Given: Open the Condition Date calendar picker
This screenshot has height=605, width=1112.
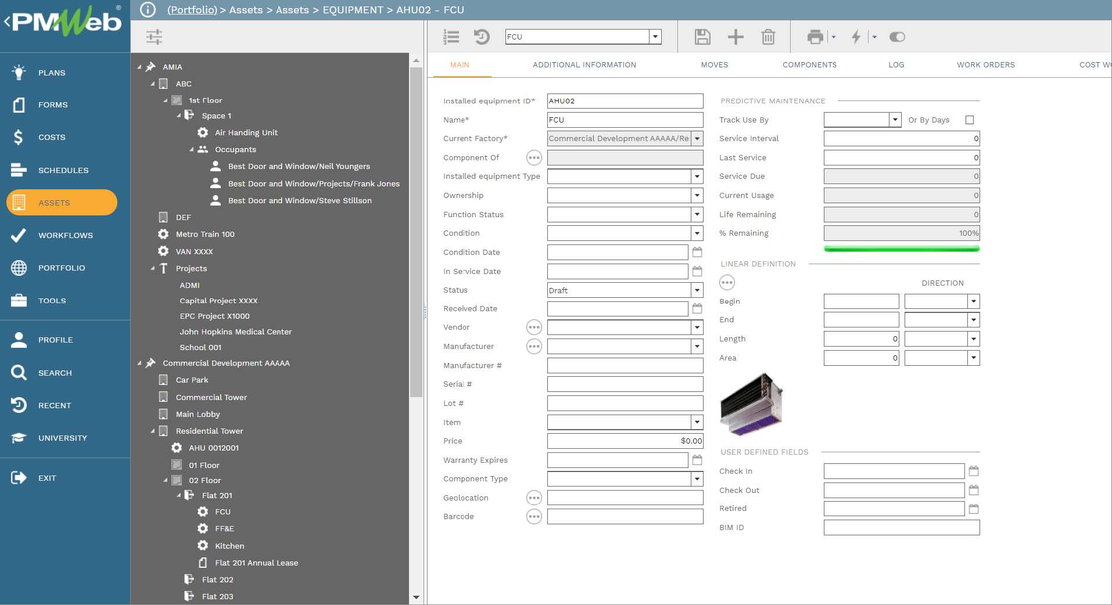Looking at the screenshot, I should (x=697, y=252).
